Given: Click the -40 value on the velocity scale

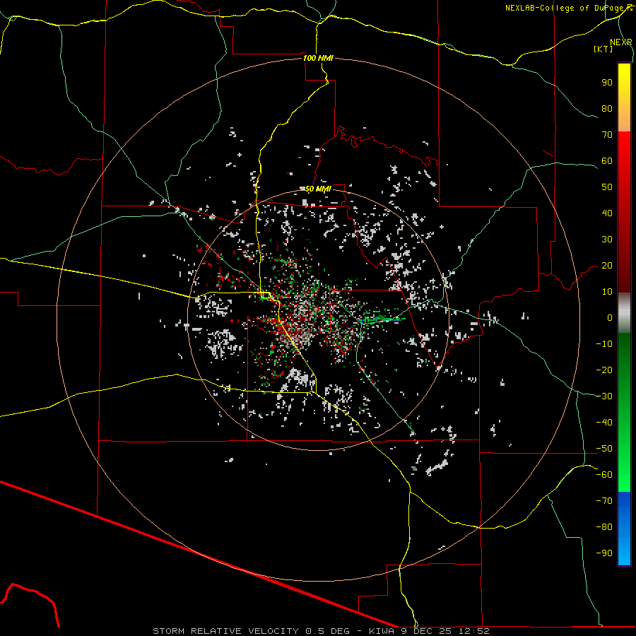Looking at the screenshot, I should tap(604, 423).
